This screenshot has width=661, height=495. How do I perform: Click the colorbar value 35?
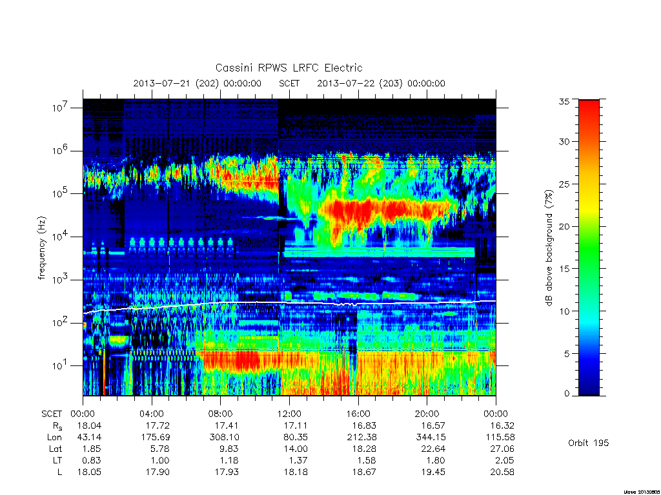[564, 101]
